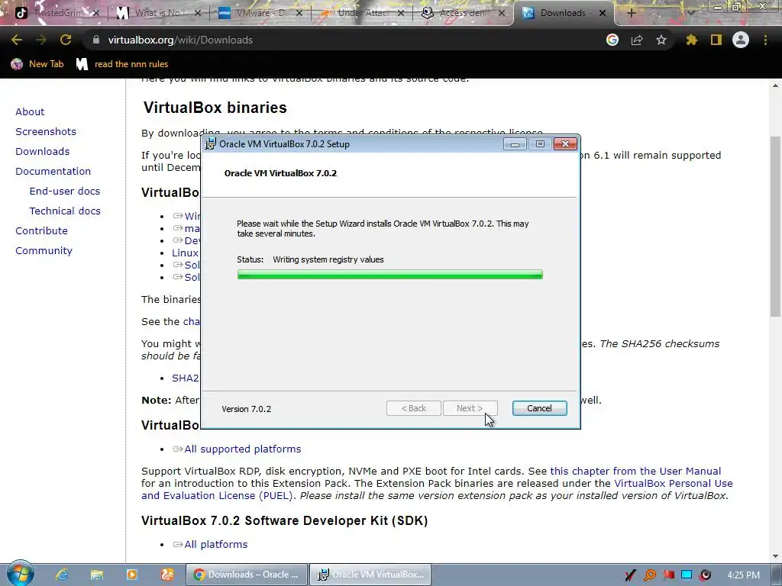Reload the VirtualBox downloads page
Viewport: 782px width, 586px height.
pos(66,40)
